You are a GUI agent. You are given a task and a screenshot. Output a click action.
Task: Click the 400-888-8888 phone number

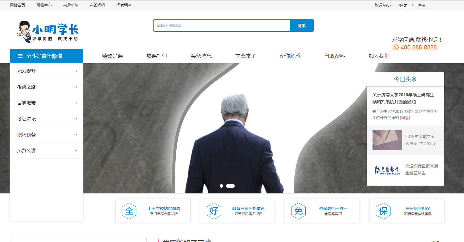pyautogui.click(x=419, y=47)
